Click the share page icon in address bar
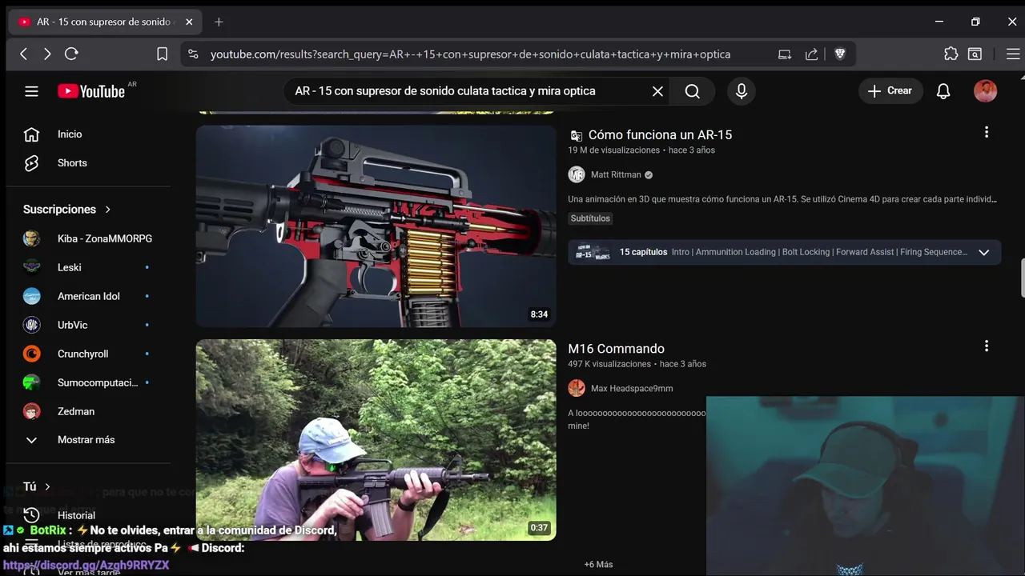 (x=811, y=54)
